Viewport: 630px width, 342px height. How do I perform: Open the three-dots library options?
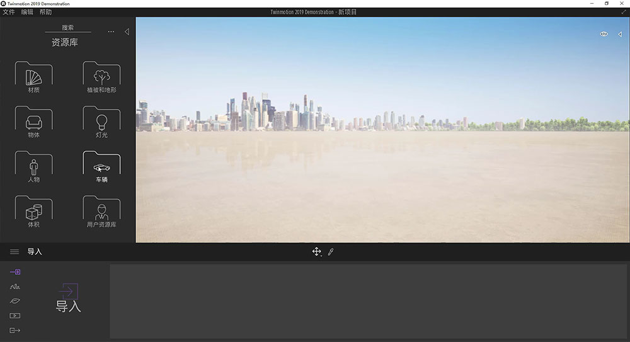111,31
